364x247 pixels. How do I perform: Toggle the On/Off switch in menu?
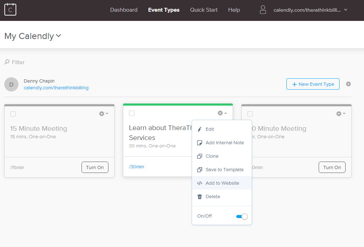click(x=242, y=217)
